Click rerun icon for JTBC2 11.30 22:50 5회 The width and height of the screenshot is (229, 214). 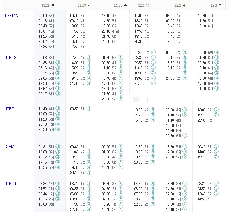(x=121, y=99)
